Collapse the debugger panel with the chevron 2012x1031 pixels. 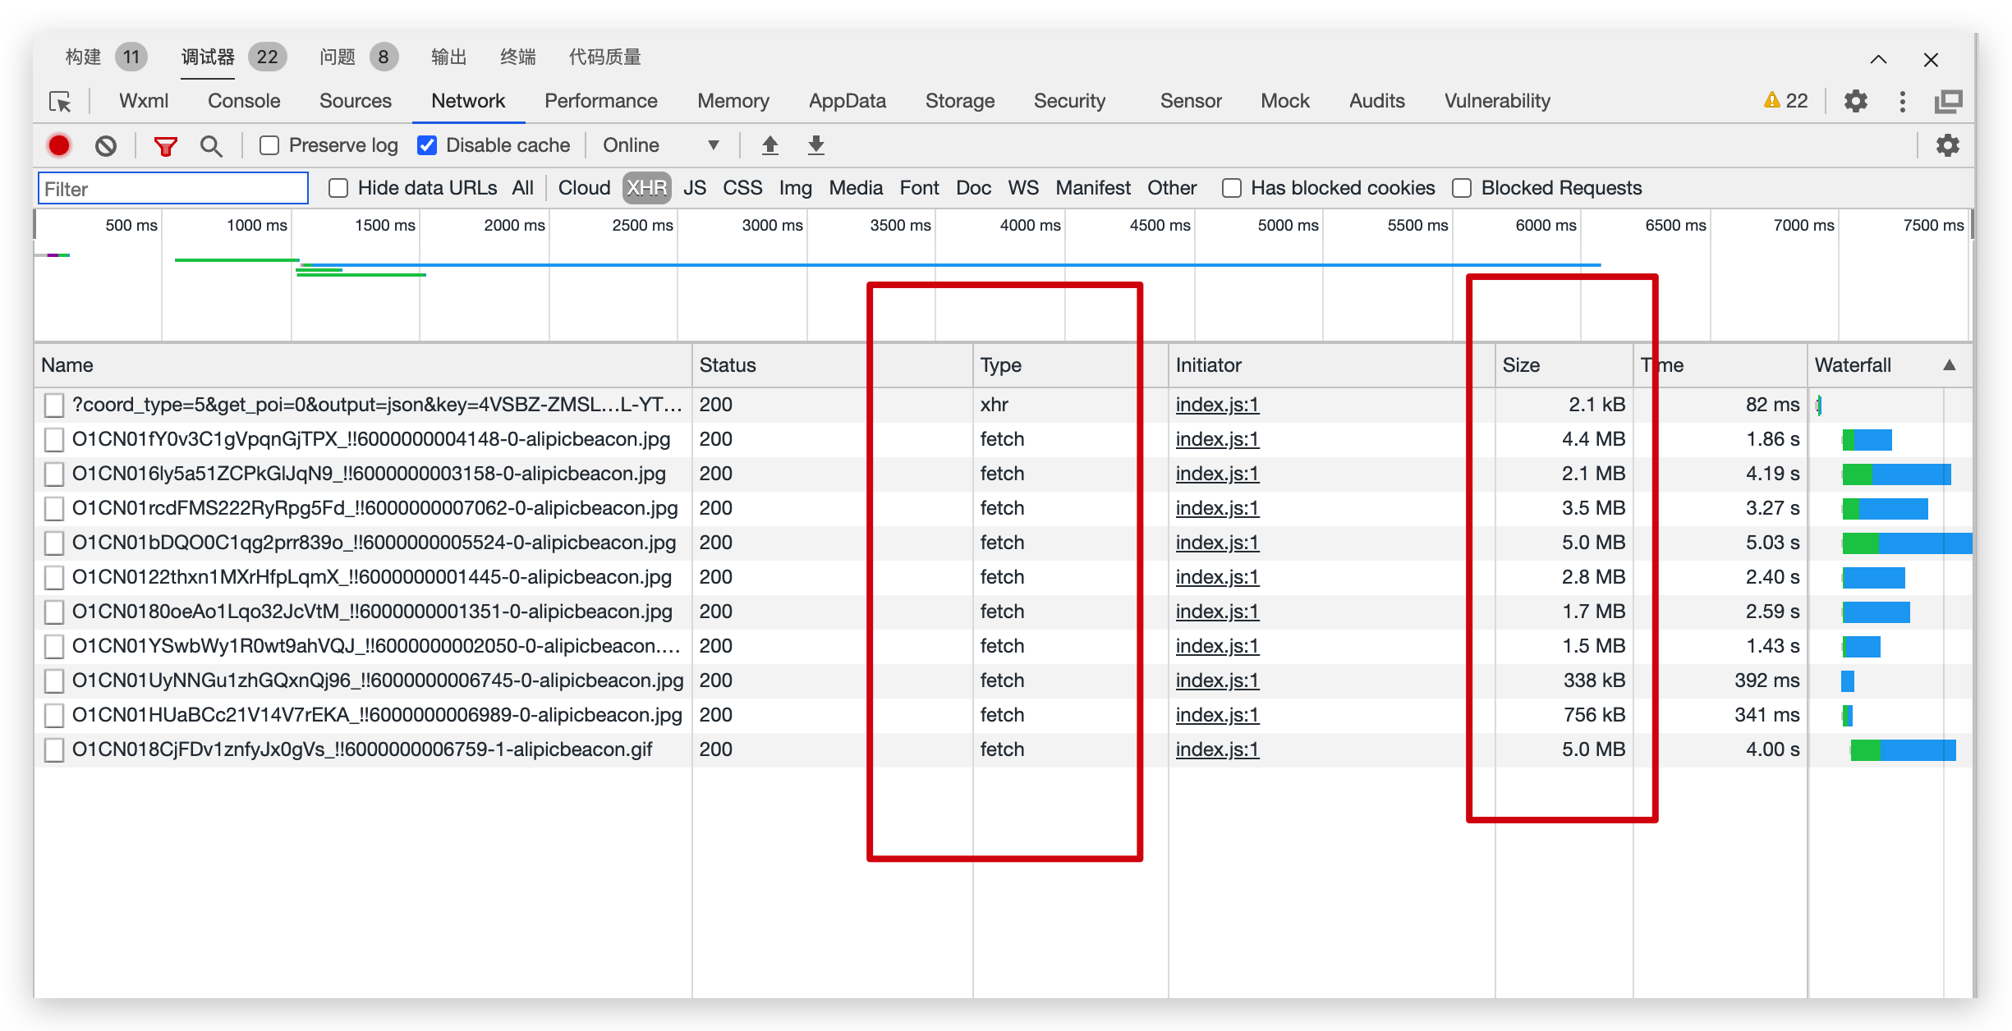1878,59
